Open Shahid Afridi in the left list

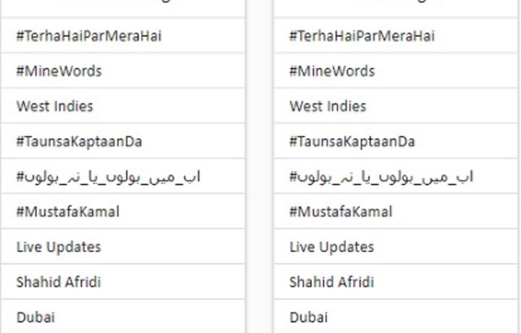[x=59, y=282]
